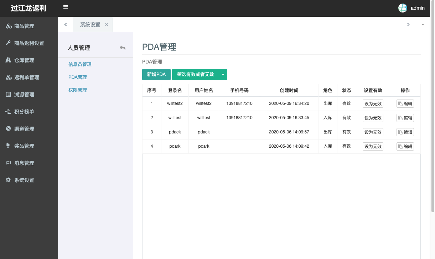Click the 登录名 column header
435x259 pixels.
[175, 91]
